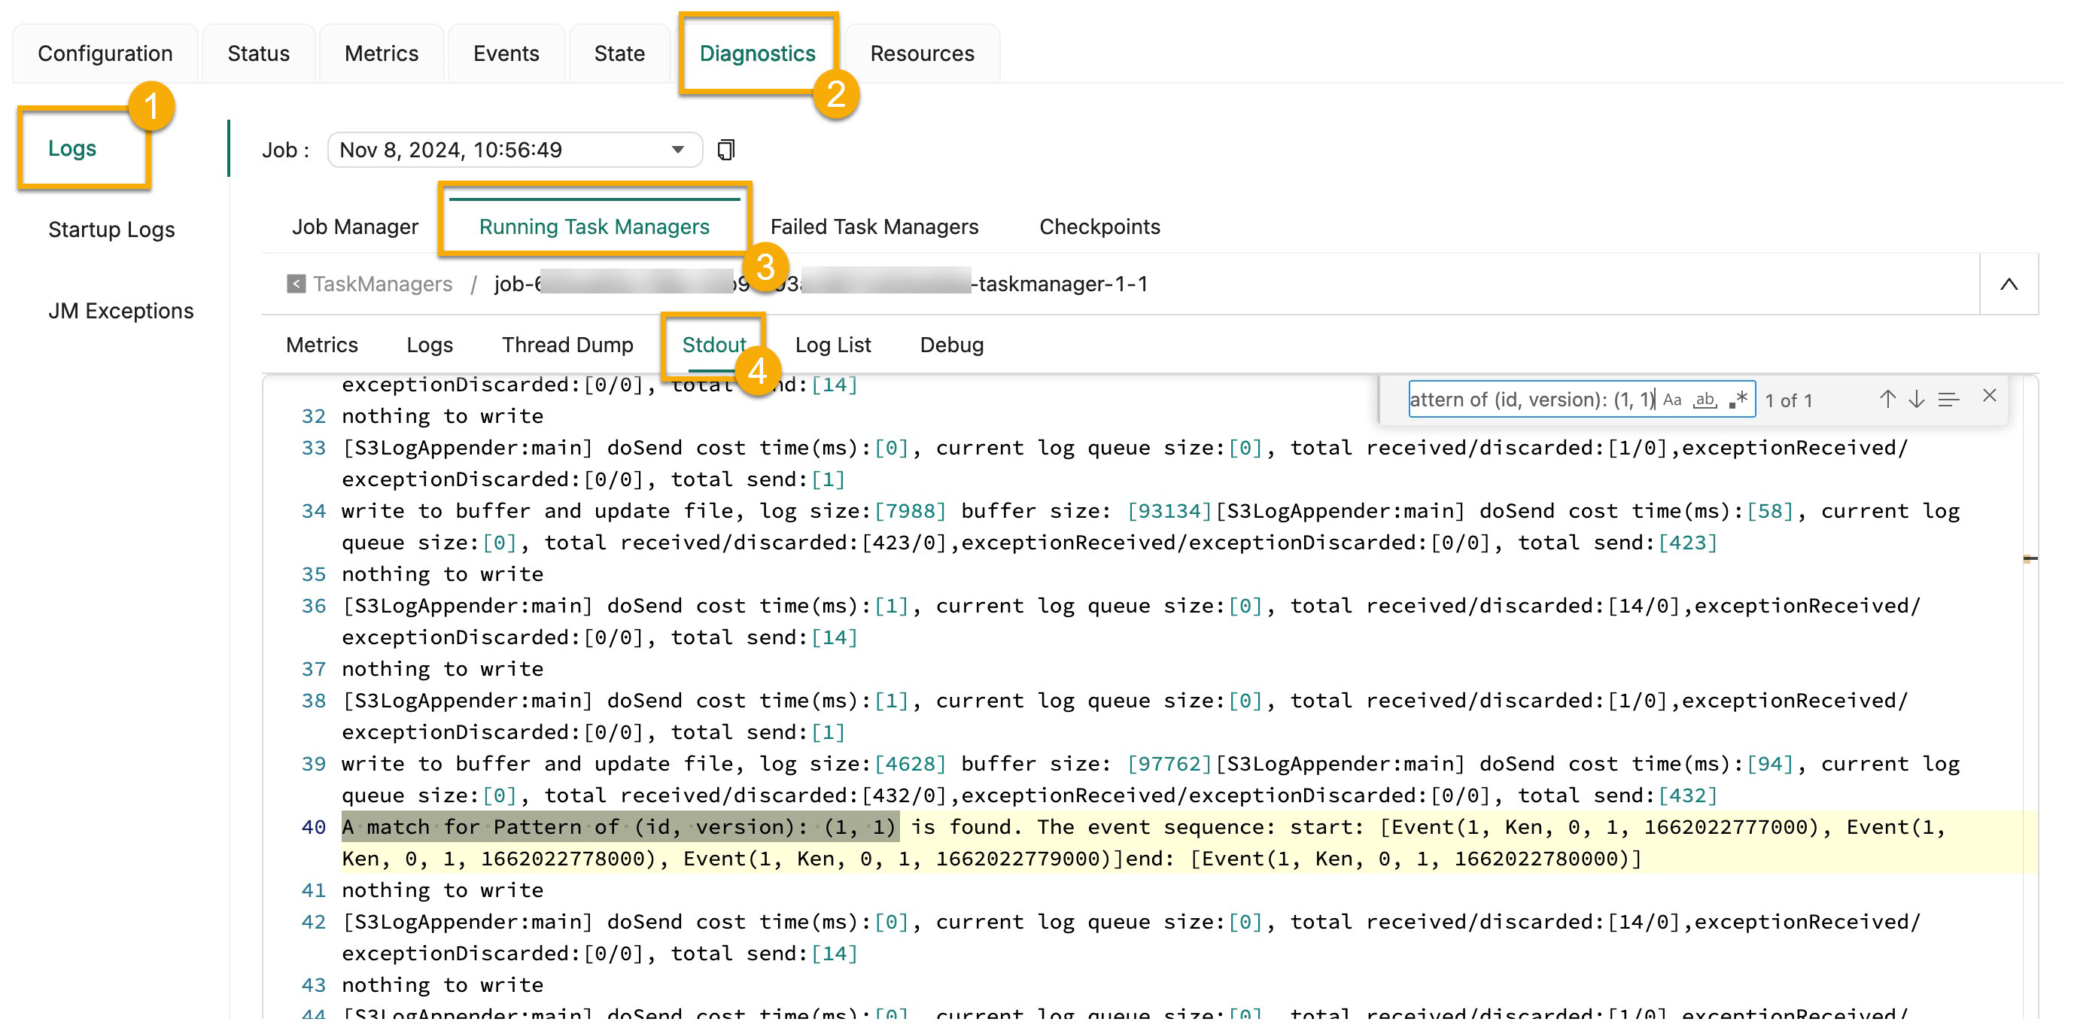This screenshot has width=2074, height=1031.
Task: Select Logs in the left sidebar
Action: click(x=71, y=148)
